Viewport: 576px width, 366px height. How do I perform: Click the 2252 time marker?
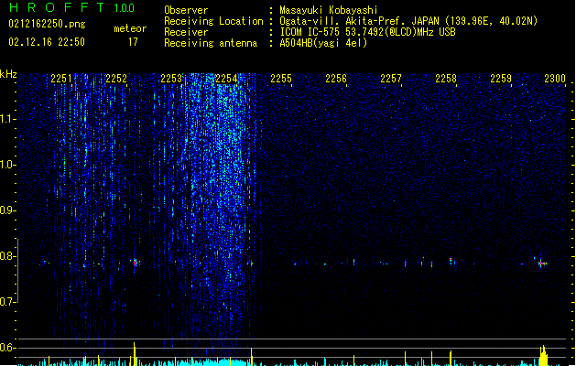pyautogui.click(x=116, y=79)
